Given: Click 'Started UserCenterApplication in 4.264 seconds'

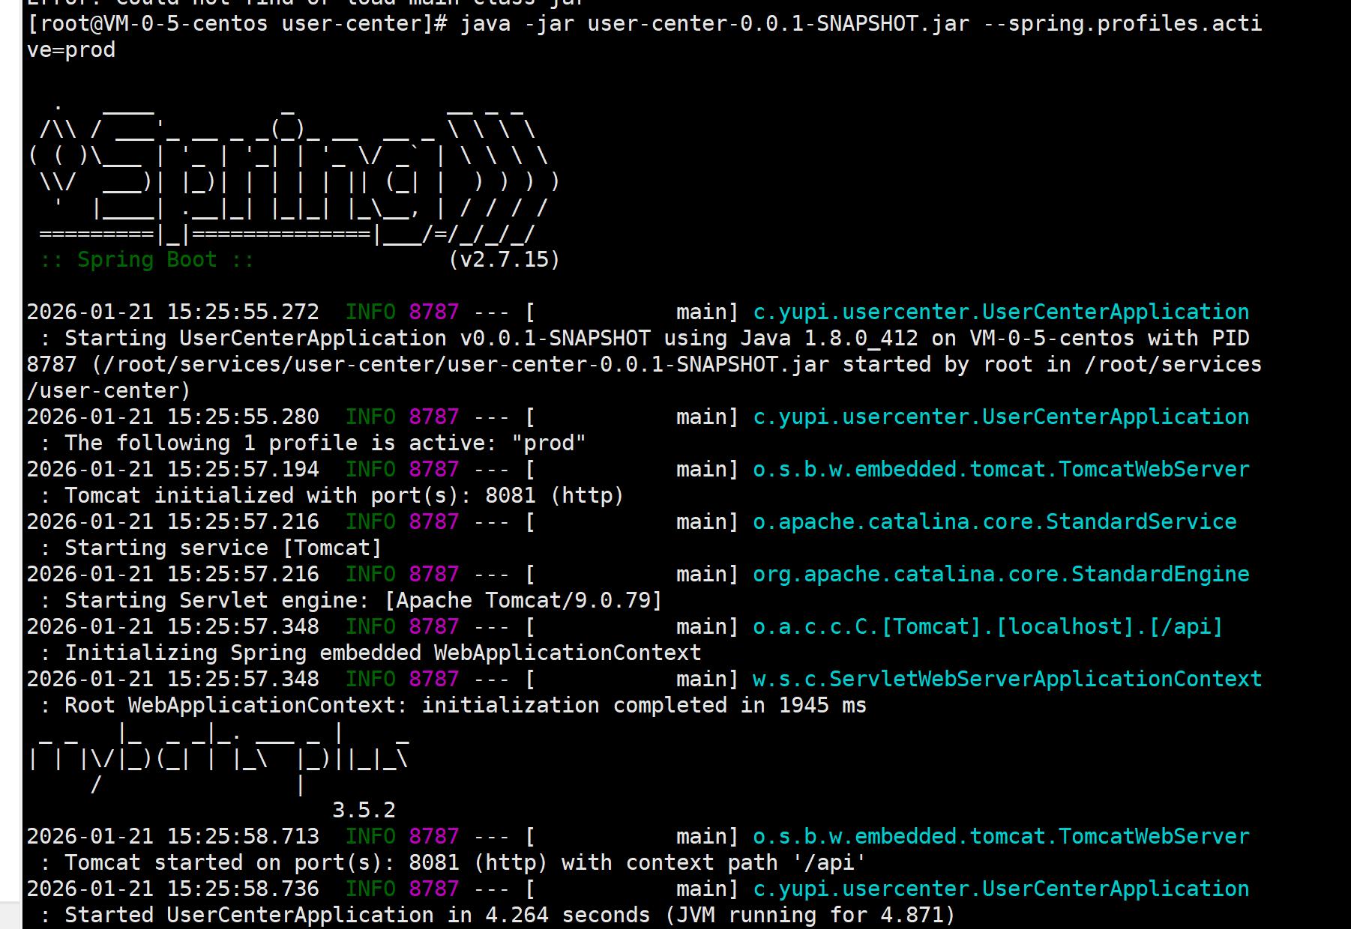Looking at the screenshot, I should tap(358, 915).
